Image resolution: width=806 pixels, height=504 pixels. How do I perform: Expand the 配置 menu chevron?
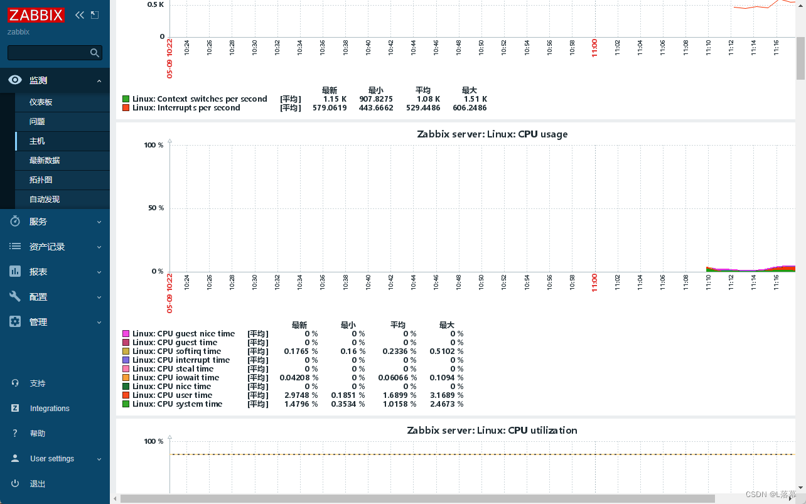(x=99, y=298)
